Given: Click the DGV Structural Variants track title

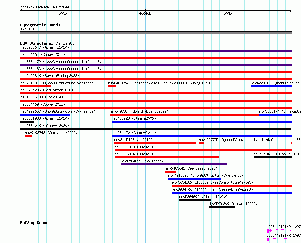Looking at the screenshot, I should (47, 43).
